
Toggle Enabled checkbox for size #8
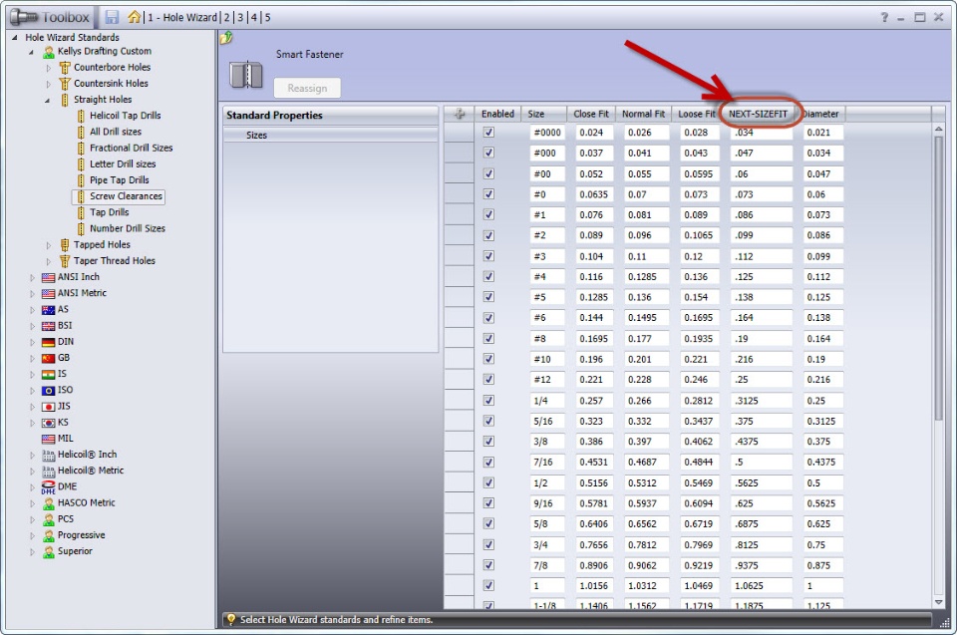488,338
